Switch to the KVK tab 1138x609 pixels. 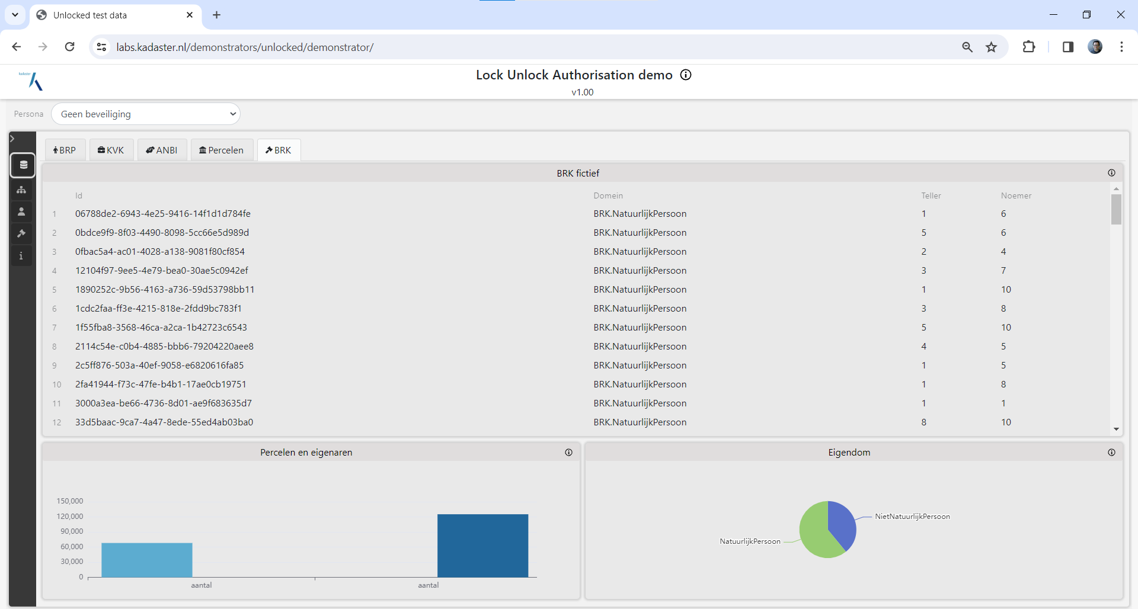(111, 150)
